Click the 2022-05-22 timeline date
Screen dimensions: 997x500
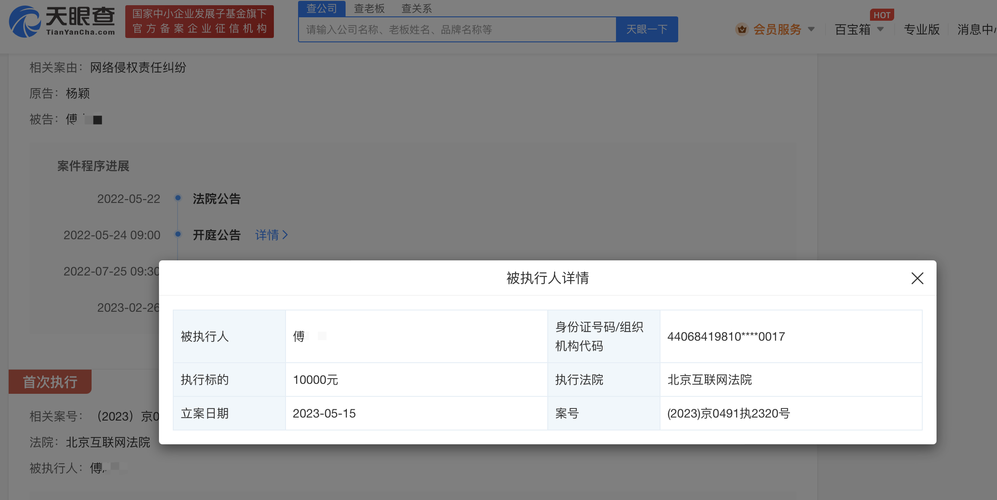(129, 199)
